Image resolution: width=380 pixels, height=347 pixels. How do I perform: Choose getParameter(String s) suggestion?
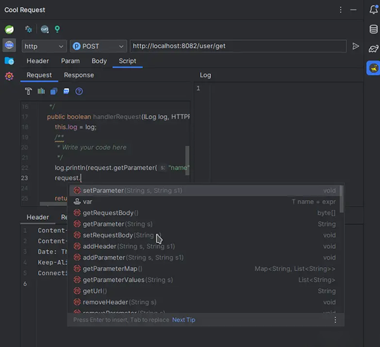click(x=205, y=224)
